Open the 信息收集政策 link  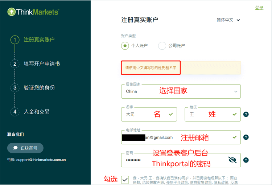tap(201, 182)
